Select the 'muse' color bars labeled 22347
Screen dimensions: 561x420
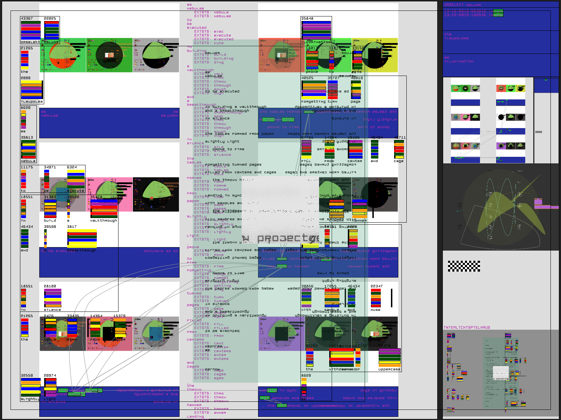[x=376, y=298]
